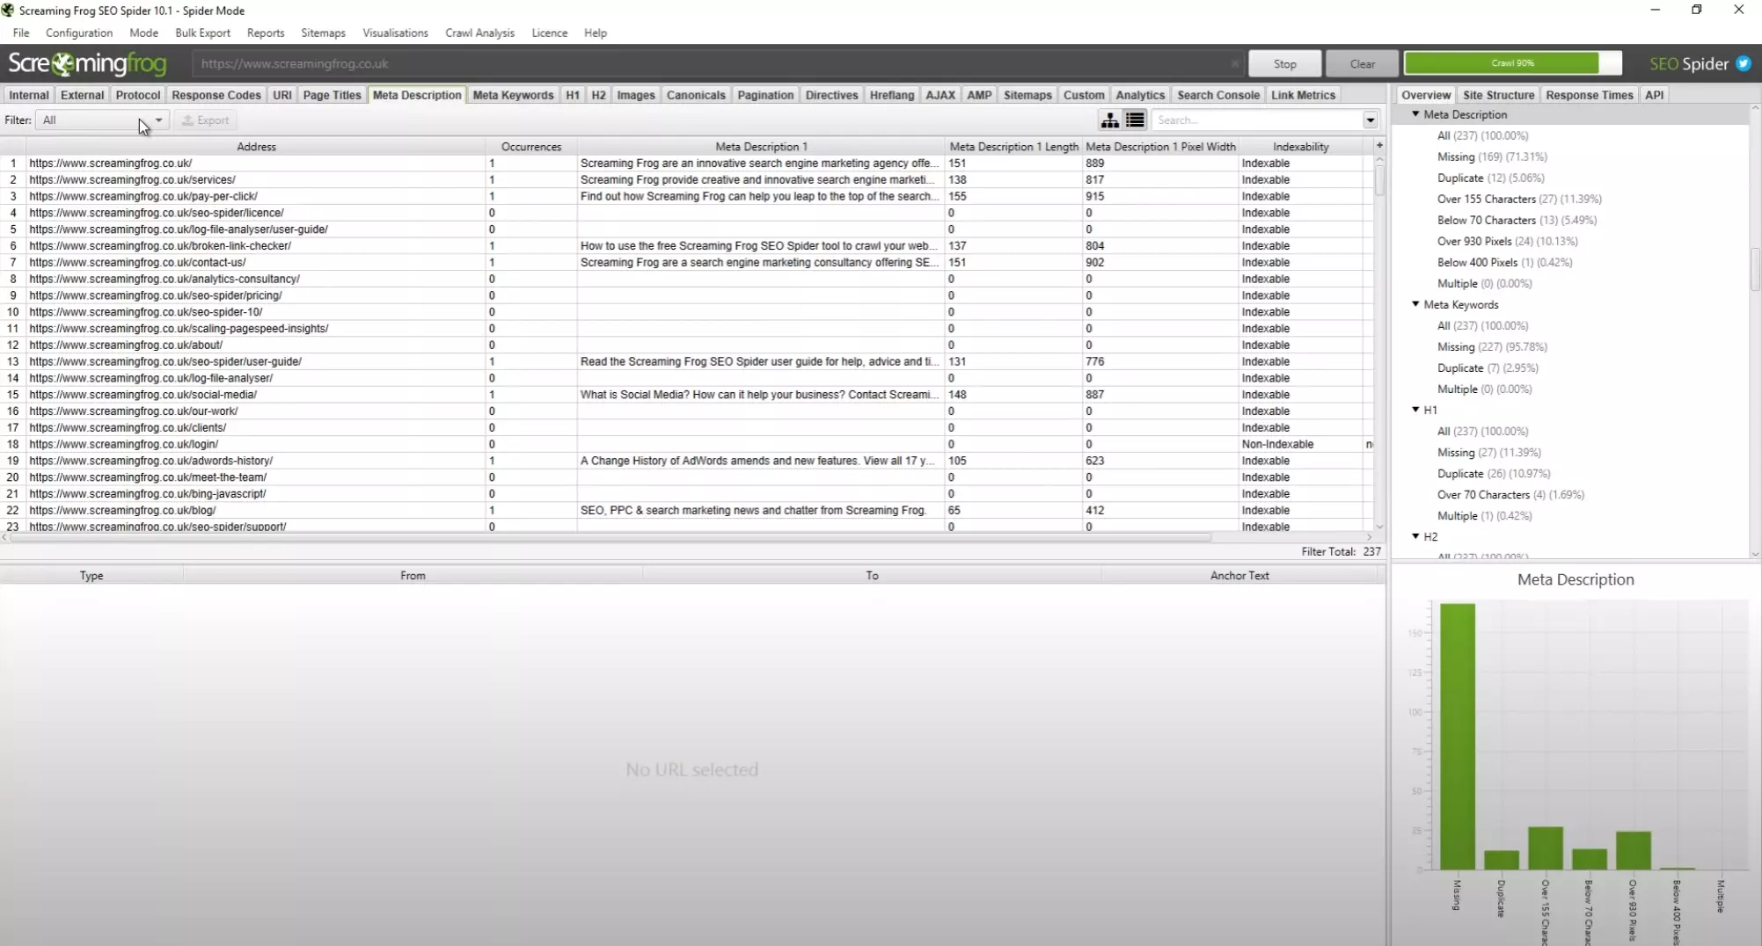Switch to list view icon

pos(1135,120)
